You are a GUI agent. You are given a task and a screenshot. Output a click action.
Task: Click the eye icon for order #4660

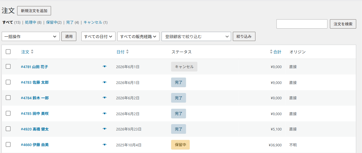pyautogui.click(x=105, y=145)
